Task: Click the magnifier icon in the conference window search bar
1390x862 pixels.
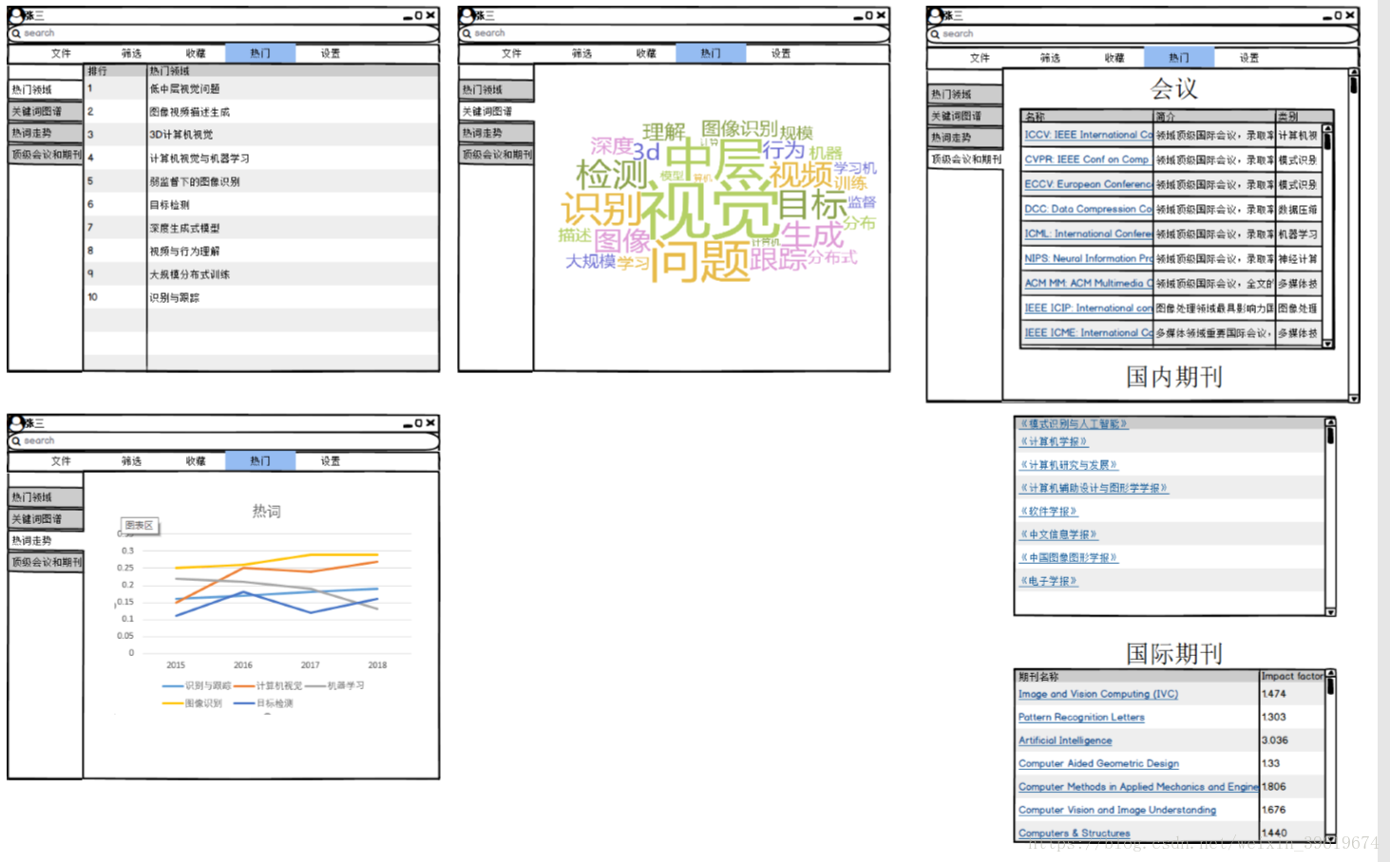Action: (x=935, y=34)
